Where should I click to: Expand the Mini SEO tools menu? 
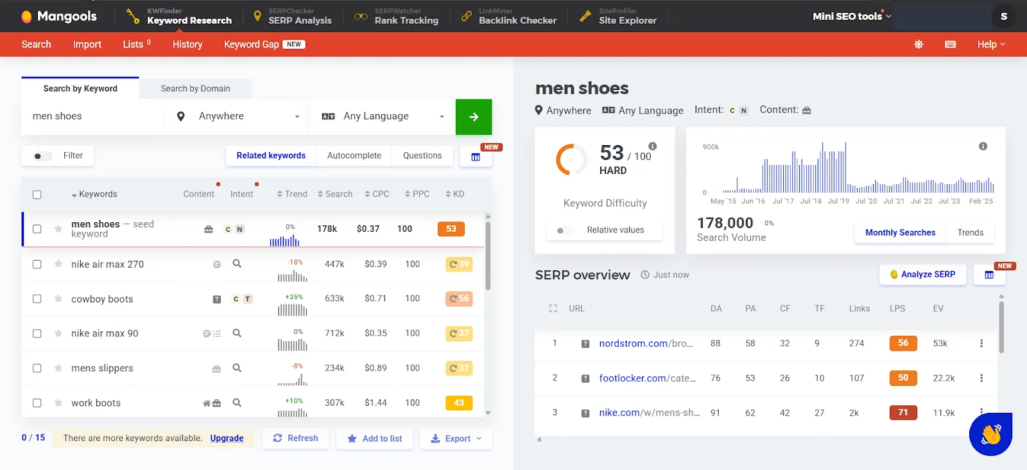(x=852, y=16)
